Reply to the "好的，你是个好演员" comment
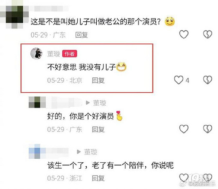 [x=98, y=129]
